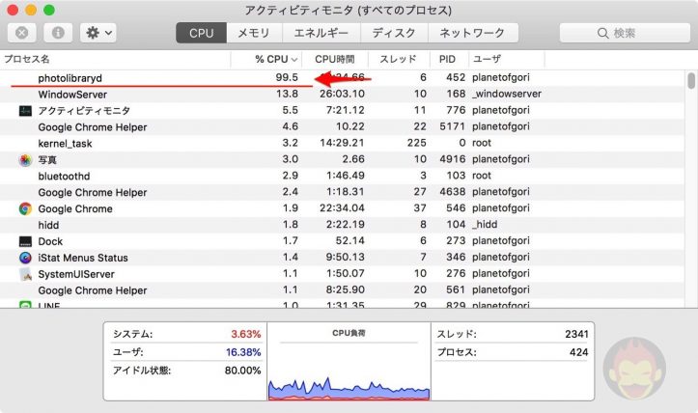Select the SystemUIServer process name
698x413 pixels.
coord(76,274)
